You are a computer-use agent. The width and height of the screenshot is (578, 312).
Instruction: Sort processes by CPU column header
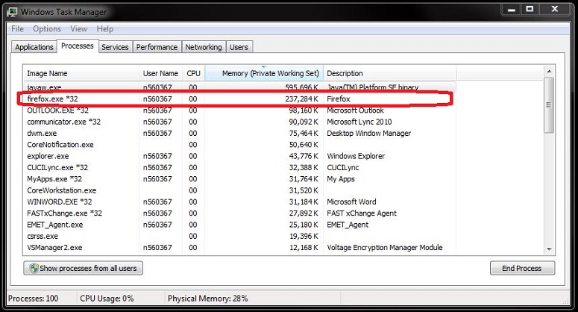coord(193,73)
